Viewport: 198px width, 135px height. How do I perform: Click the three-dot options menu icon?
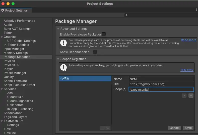coord(196,10)
